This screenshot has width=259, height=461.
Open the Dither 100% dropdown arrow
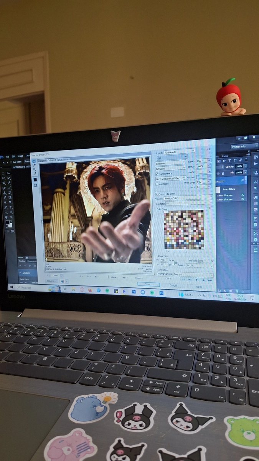pyautogui.click(x=210, y=166)
